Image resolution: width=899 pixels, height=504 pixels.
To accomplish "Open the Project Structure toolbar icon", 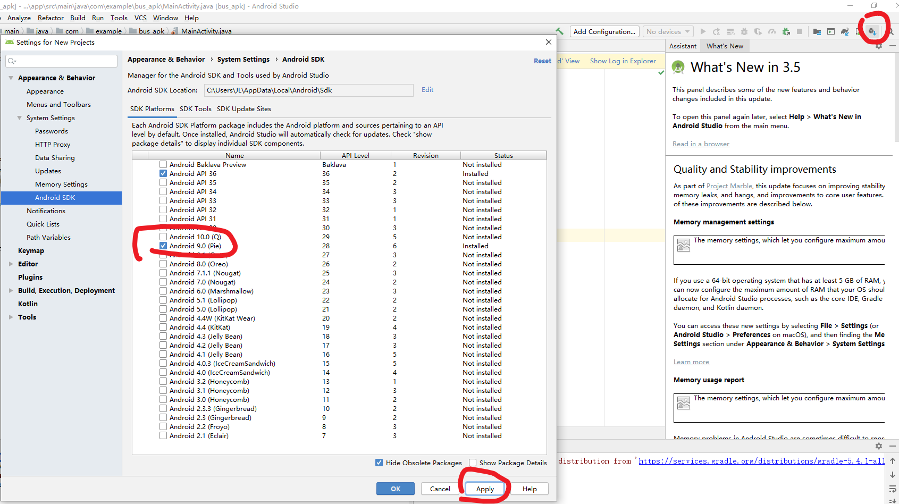I will point(817,31).
